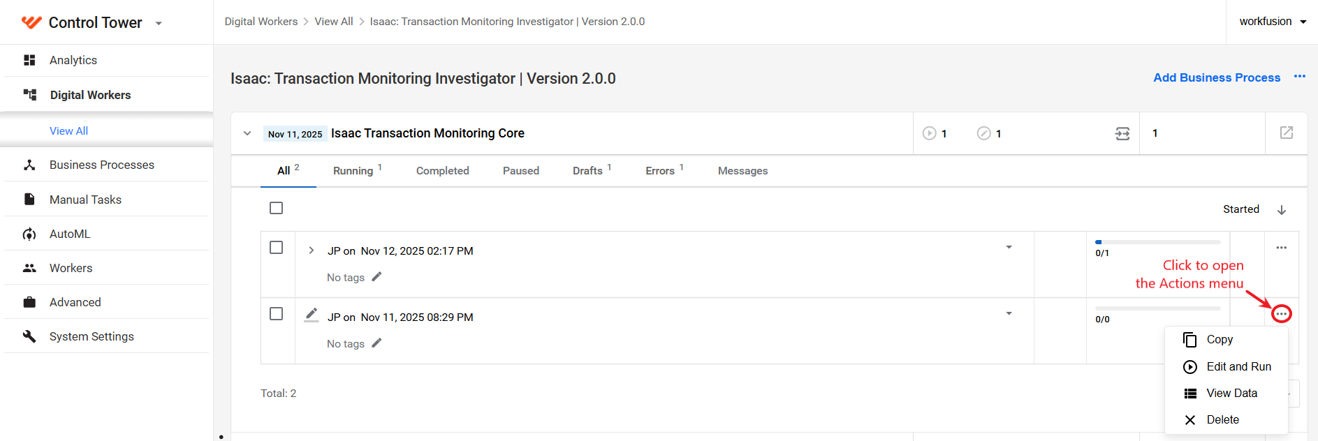Click the View All sidebar link
Screen dimensions: 1318x441
coord(68,130)
